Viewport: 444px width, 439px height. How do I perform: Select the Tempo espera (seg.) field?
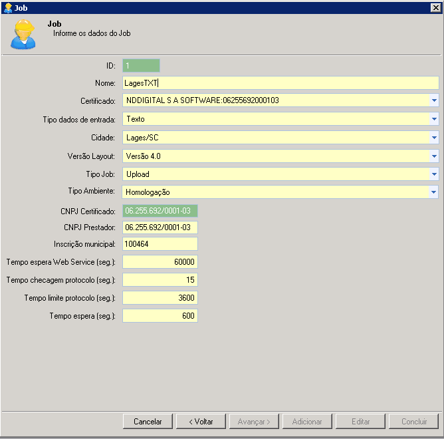160,316
